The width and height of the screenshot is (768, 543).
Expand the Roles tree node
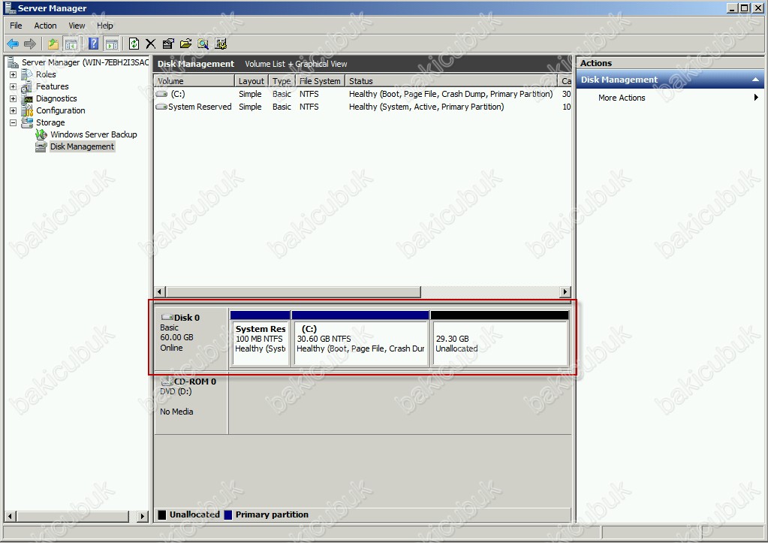(x=13, y=75)
